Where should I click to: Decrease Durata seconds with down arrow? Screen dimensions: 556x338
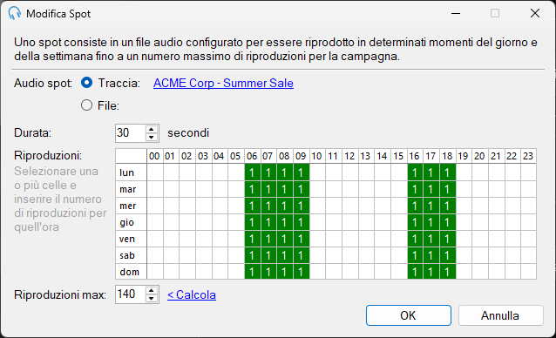click(152, 137)
